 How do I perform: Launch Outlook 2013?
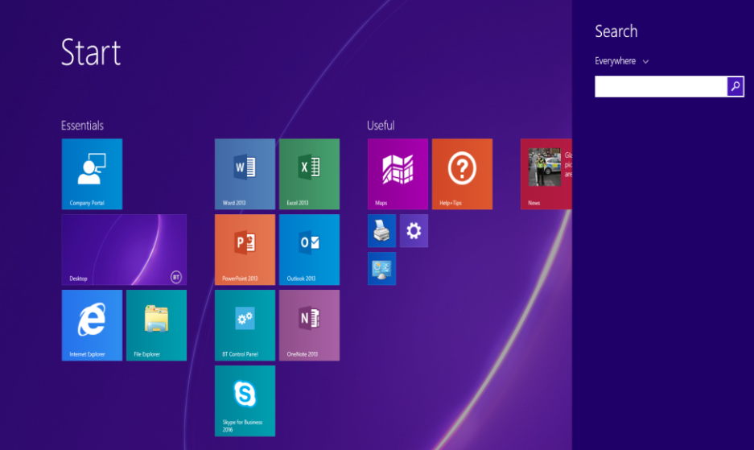point(309,250)
